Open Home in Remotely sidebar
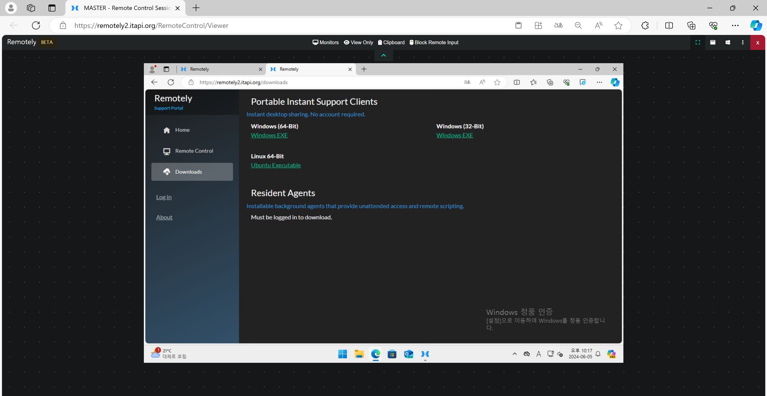 (x=192, y=130)
